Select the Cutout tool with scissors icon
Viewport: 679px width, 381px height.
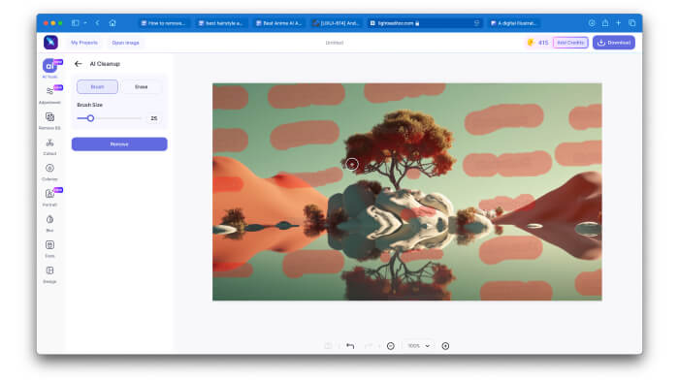coord(49,146)
